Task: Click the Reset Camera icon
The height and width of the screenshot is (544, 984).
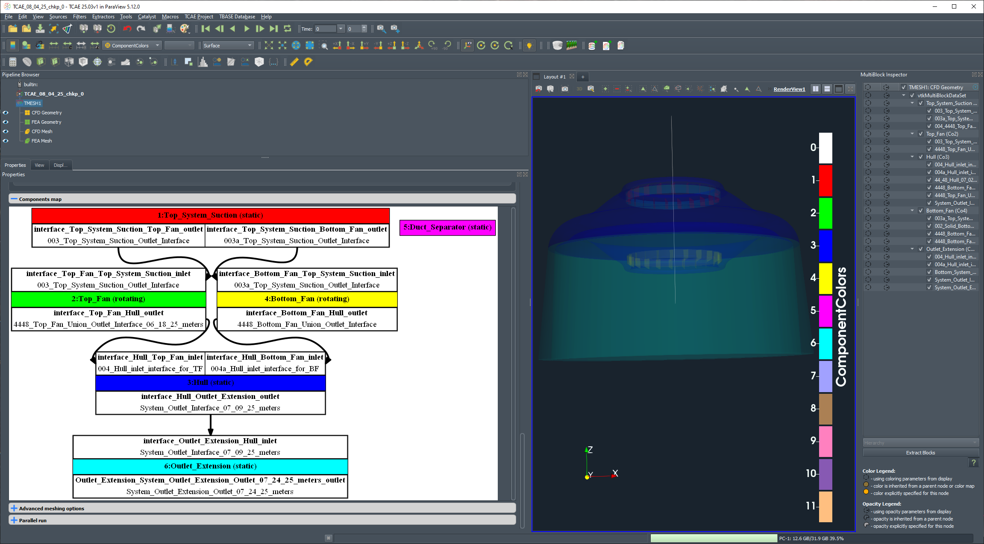Action: coord(268,45)
